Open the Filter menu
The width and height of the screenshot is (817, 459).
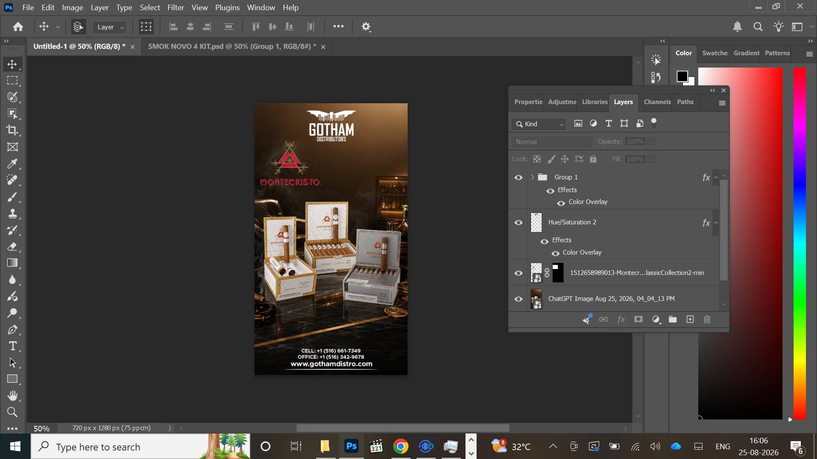176,8
